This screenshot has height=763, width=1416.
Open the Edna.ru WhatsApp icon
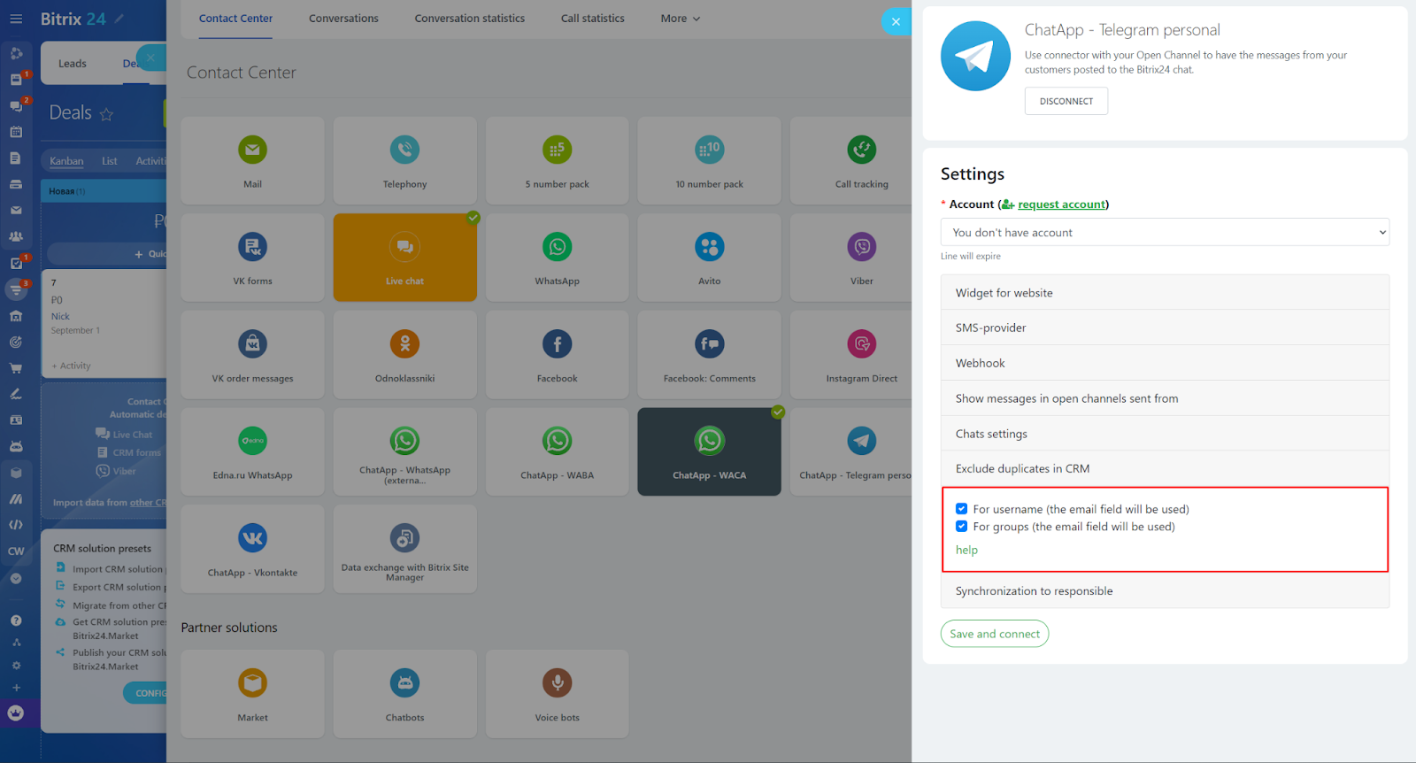coord(252,441)
